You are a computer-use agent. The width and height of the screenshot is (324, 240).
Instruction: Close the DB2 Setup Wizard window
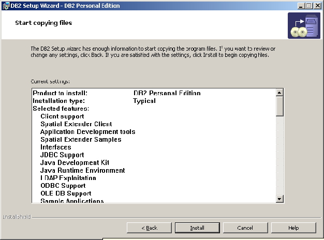tap(317, 6)
